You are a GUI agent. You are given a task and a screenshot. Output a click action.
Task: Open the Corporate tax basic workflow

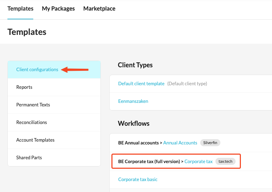[138, 179]
